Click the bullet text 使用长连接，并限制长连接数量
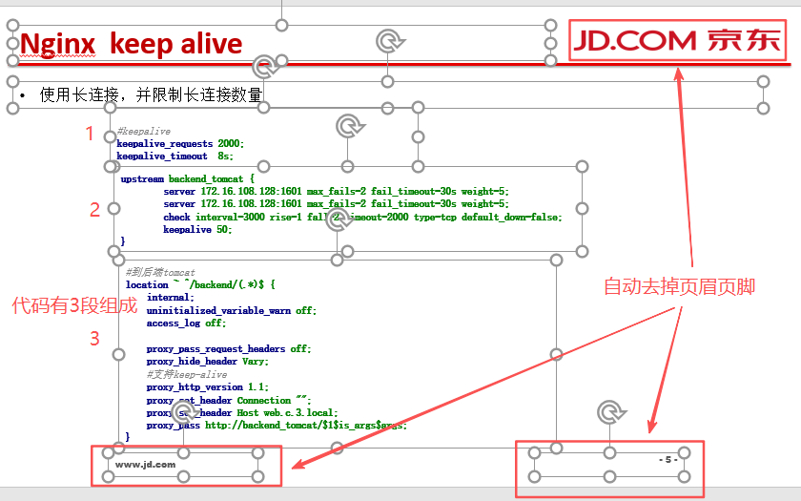Viewport: 801px width, 501px height. tap(152, 94)
